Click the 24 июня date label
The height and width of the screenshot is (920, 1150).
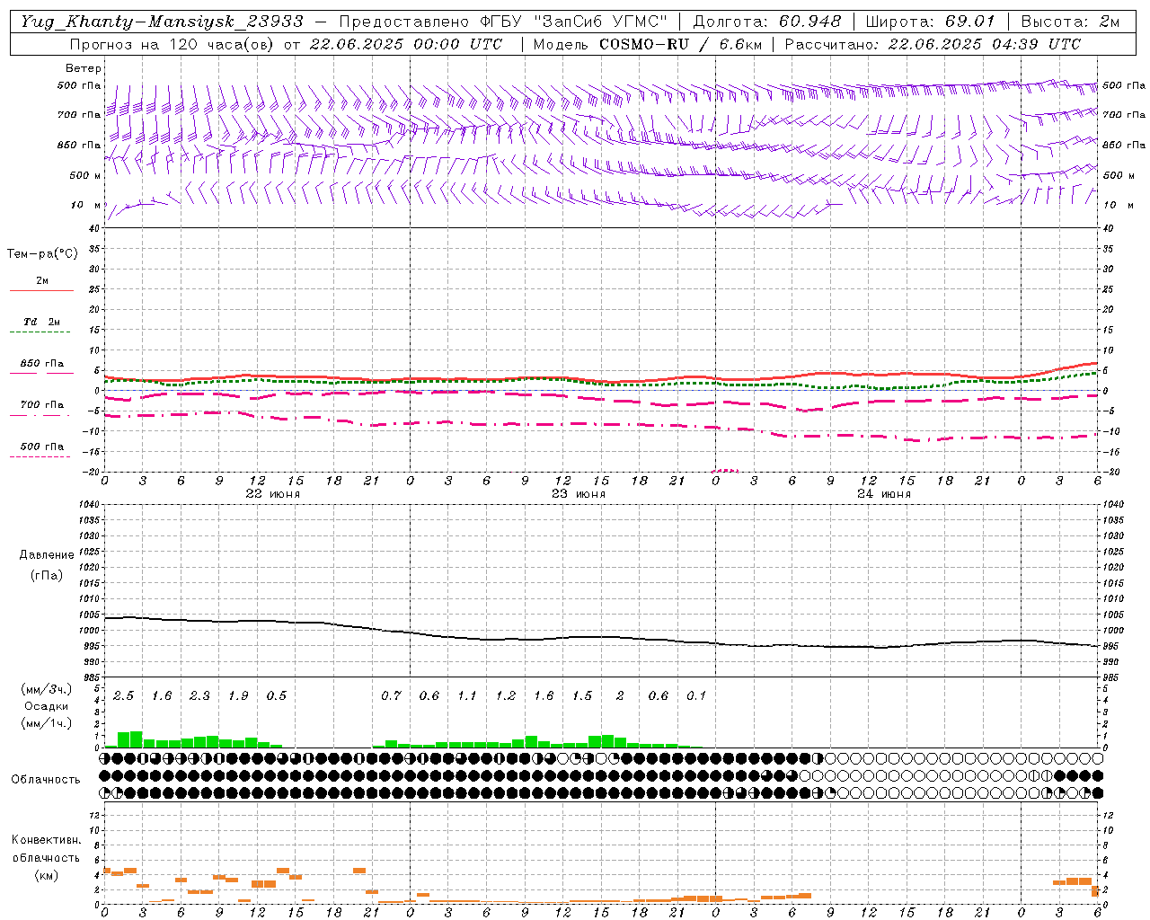pos(884,494)
